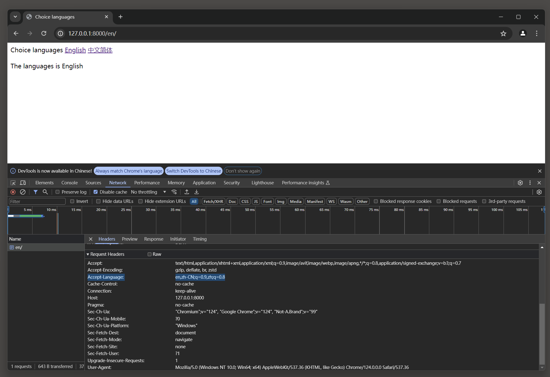The width and height of the screenshot is (550, 377).
Task: Show the Timing tab for request
Action: [200, 239]
